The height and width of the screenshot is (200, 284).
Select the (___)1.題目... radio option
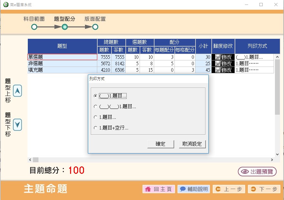[x=95, y=96]
